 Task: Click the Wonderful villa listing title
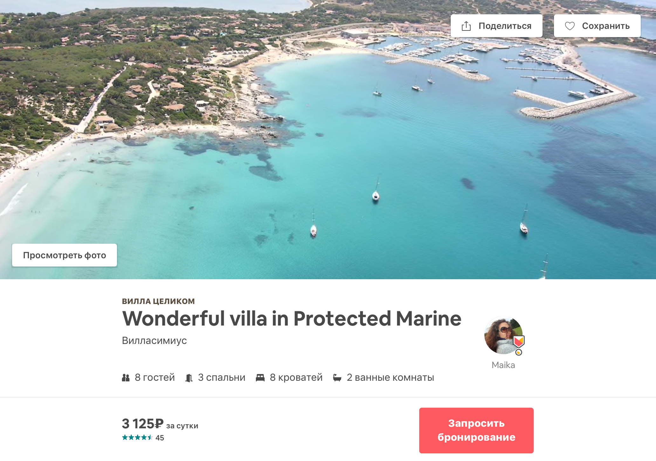291,318
